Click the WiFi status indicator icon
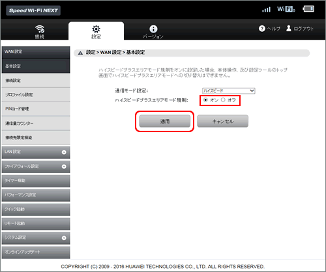 (x=286, y=9)
